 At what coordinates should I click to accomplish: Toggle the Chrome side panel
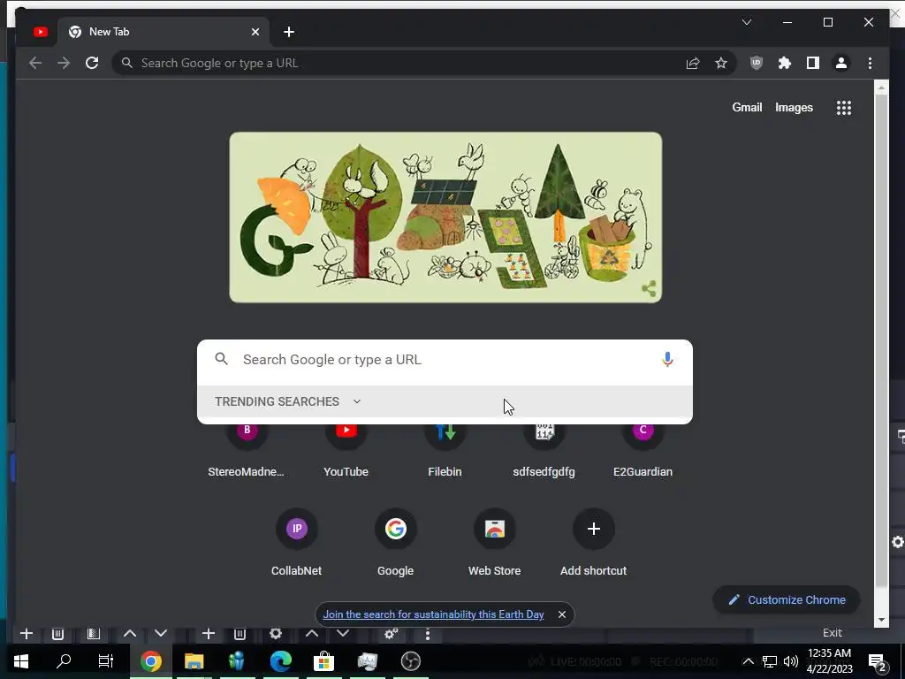[x=813, y=63]
